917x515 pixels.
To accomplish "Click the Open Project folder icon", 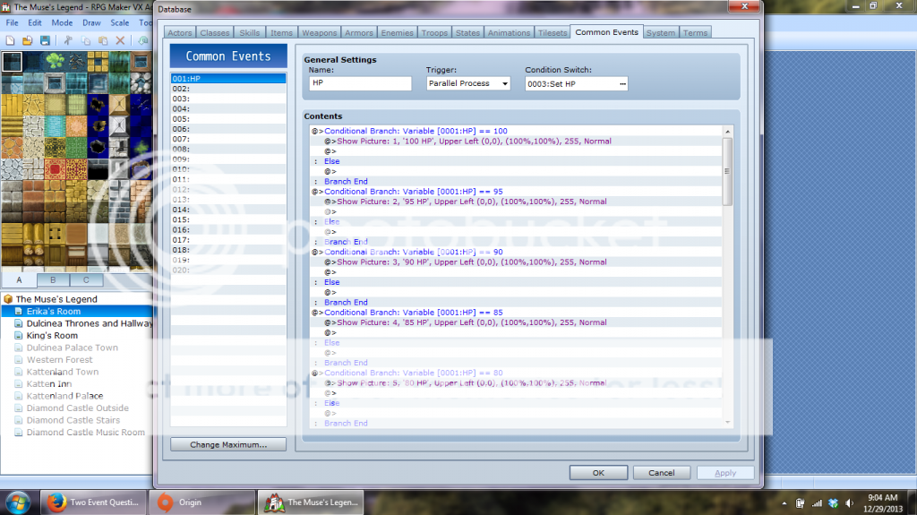I will point(27,41).
